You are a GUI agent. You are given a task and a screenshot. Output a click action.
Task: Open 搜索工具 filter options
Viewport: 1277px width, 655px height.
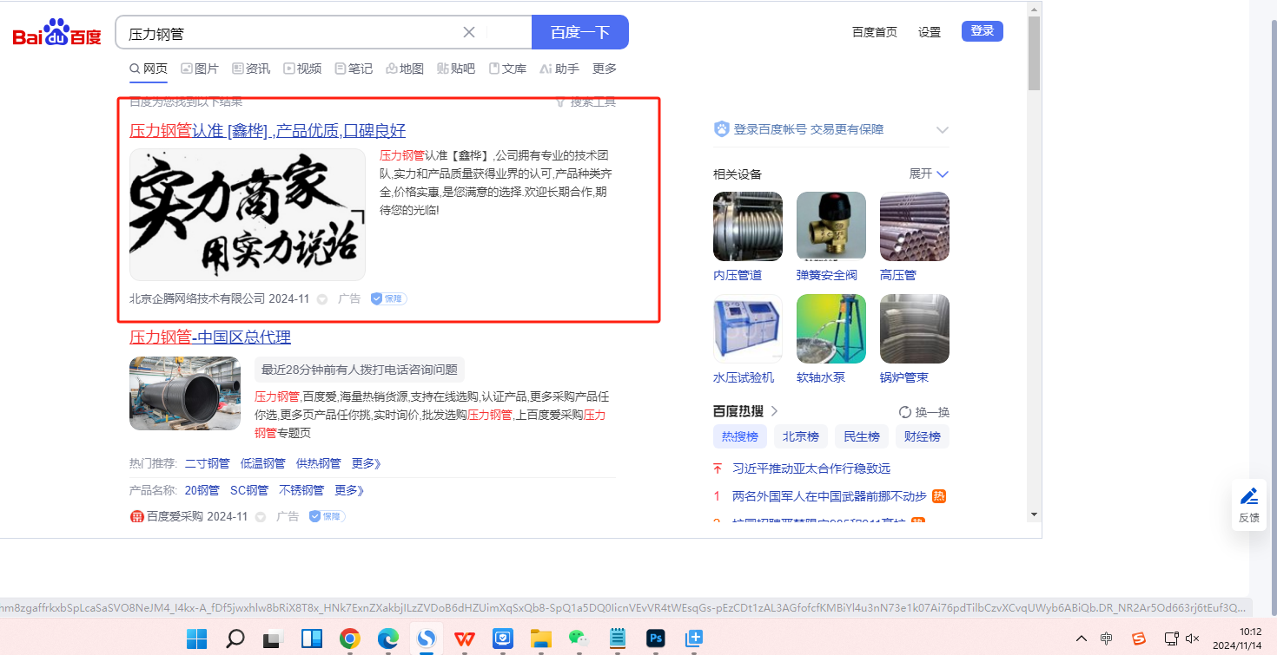tap(586, 102)
